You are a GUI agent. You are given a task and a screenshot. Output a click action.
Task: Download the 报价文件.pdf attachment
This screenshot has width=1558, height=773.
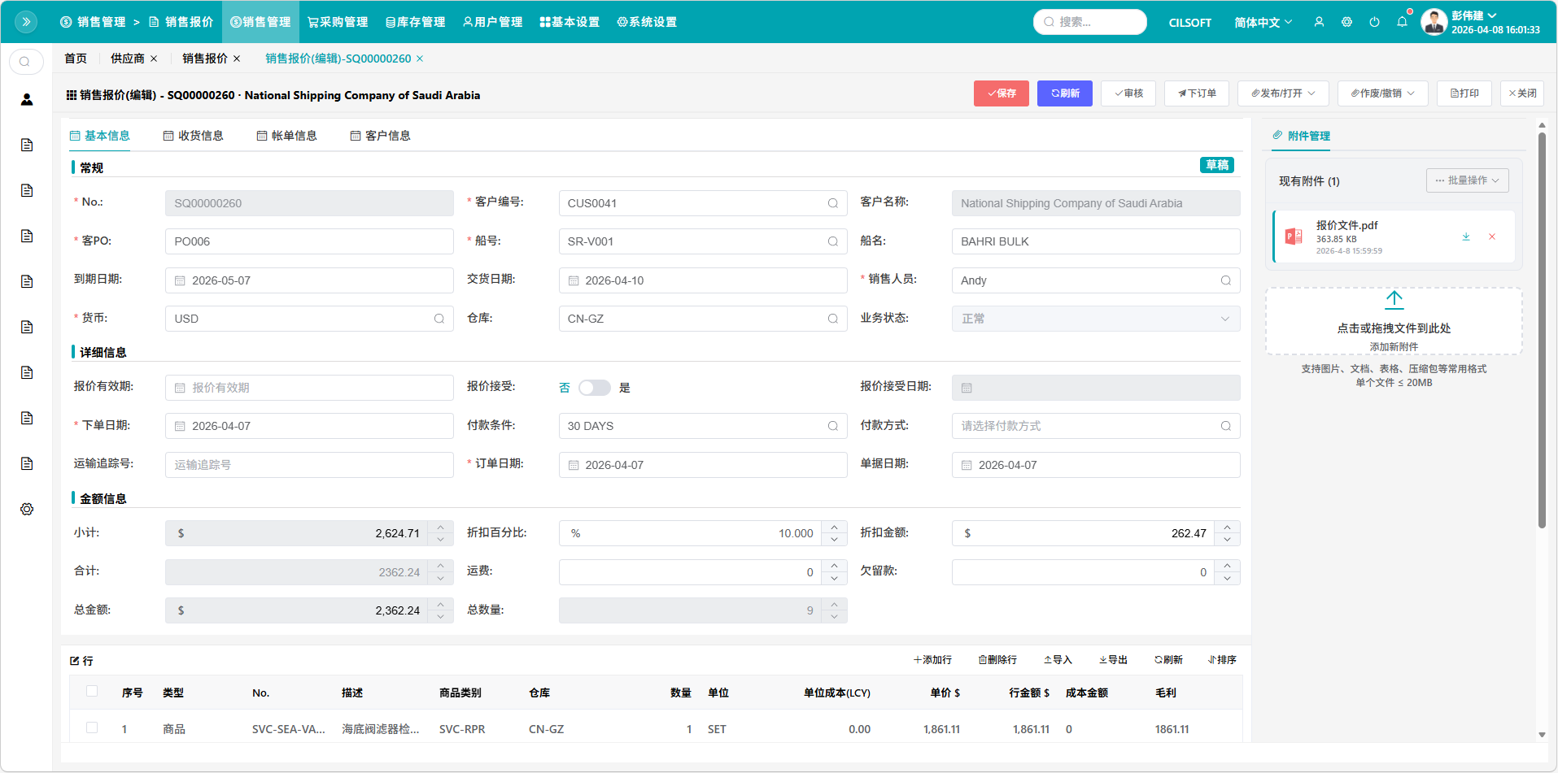point(1465,237)
